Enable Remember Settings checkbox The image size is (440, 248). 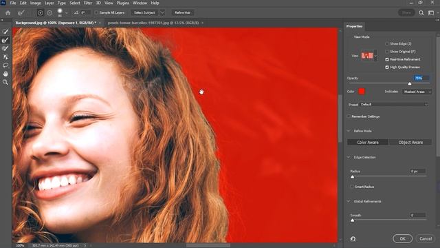(x=349, y=116)
